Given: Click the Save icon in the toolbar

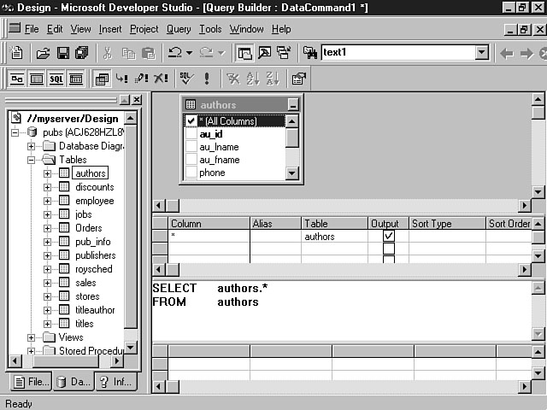Looking at the screenshot, I should pos(62,53).
